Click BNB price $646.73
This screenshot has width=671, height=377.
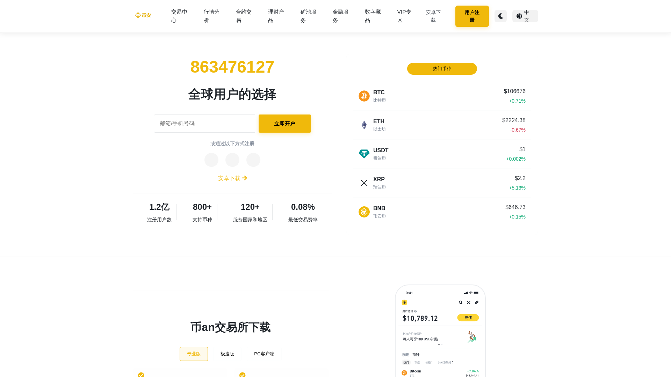[x=515, y=207]
